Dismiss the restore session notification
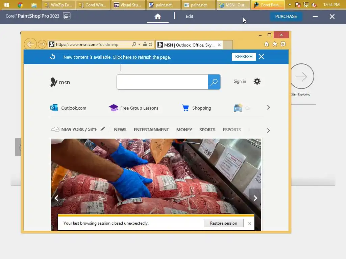The image size is (346, 259). click(x=250, y=224)
